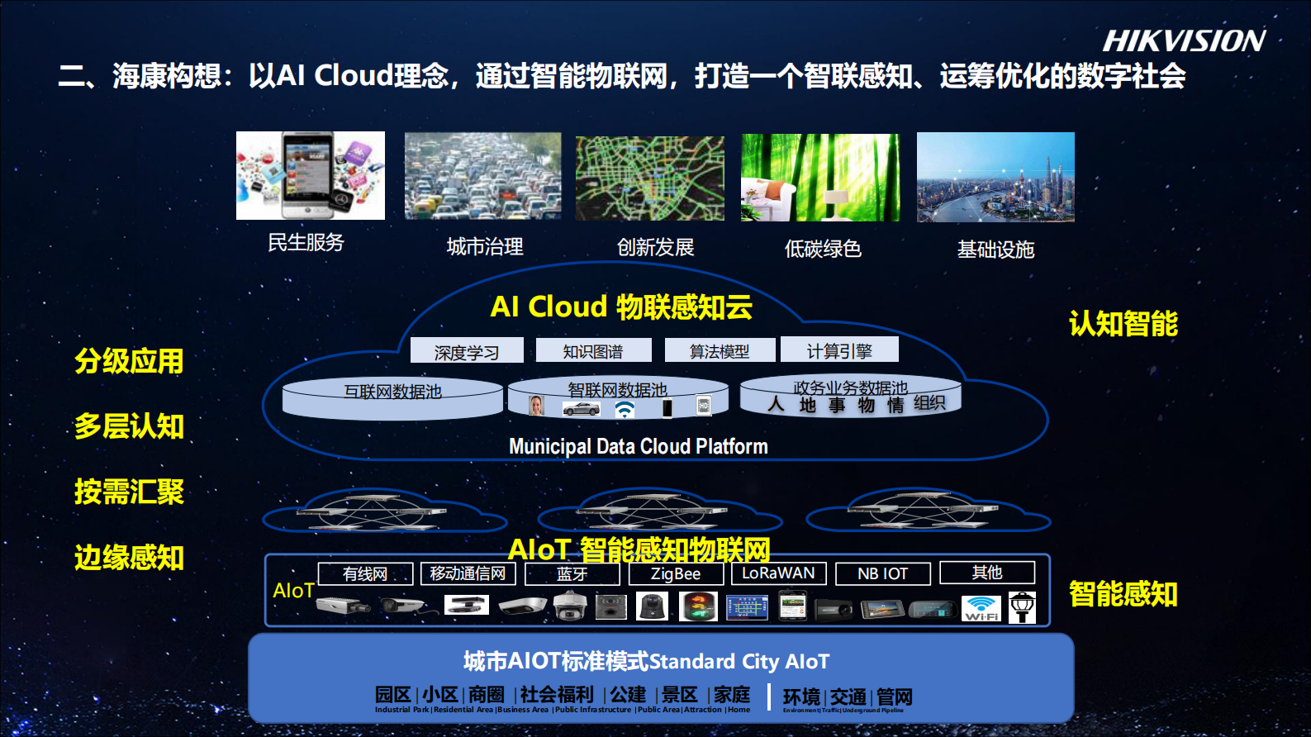This screenshot has height=737, width=1311.
Task: Select the 计算引擎 box
Action: click(x=839, y=349)
